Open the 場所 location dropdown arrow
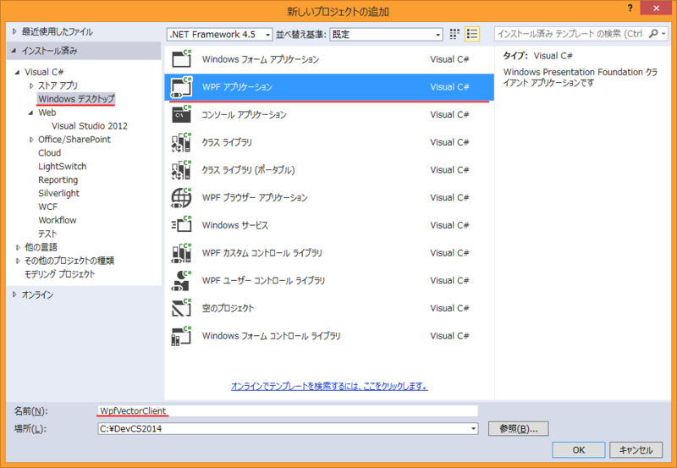The width and height of the screenshot is (677, 468). tap(473, 429)
